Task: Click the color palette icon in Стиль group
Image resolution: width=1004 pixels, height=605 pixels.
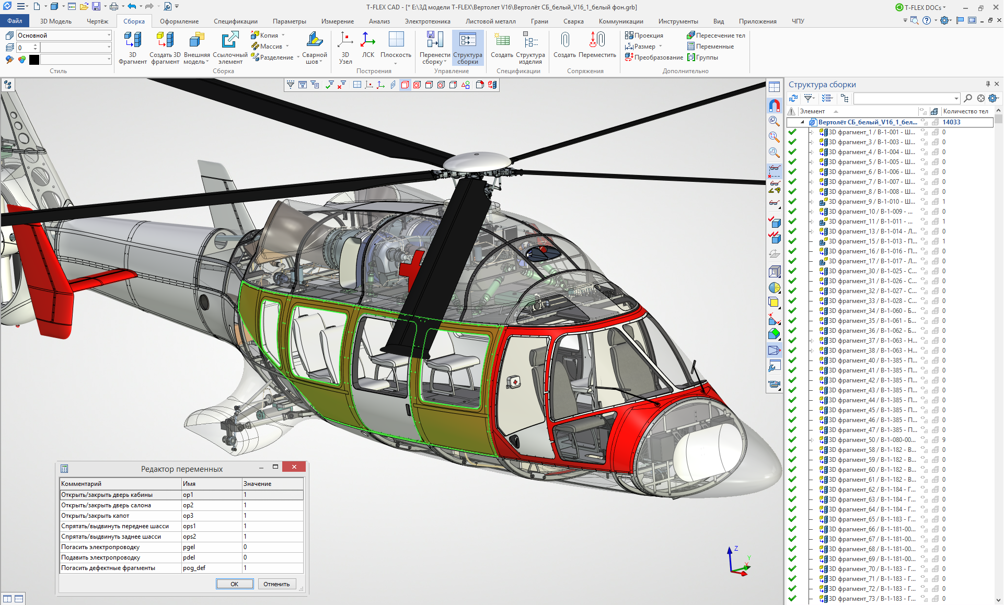Action: 21,60
